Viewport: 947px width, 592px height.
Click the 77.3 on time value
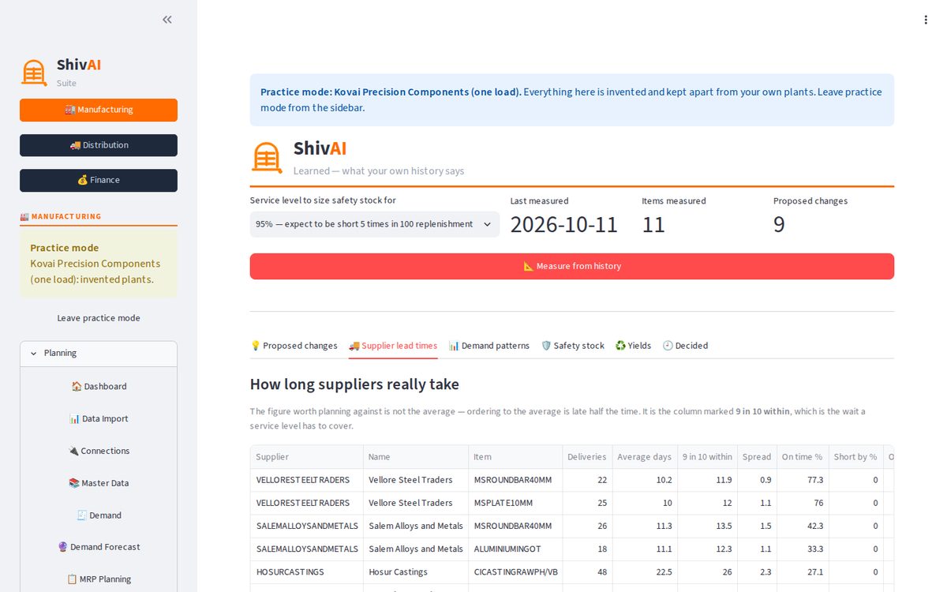pos(802,480)
